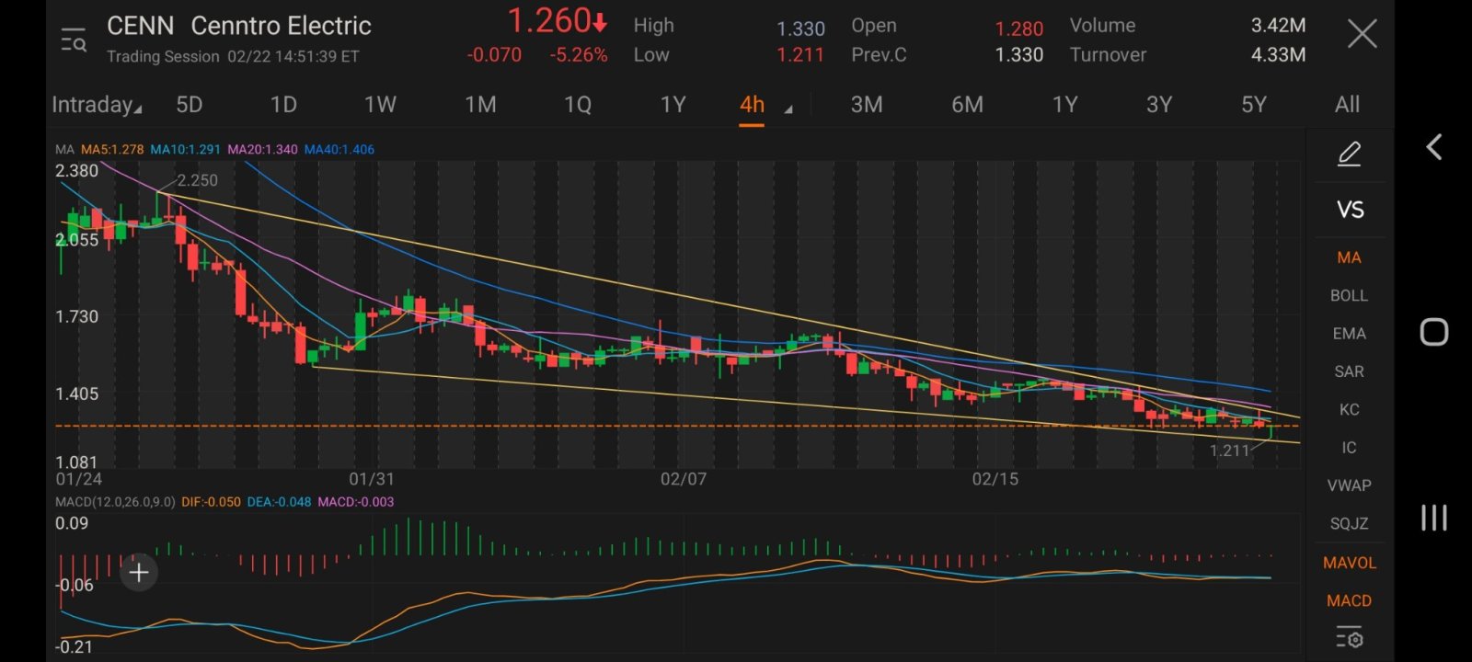This screenshot has height=662, width=1472.
Task: Tap the Prev.C 1.330 value
Action: point(1019,55)
